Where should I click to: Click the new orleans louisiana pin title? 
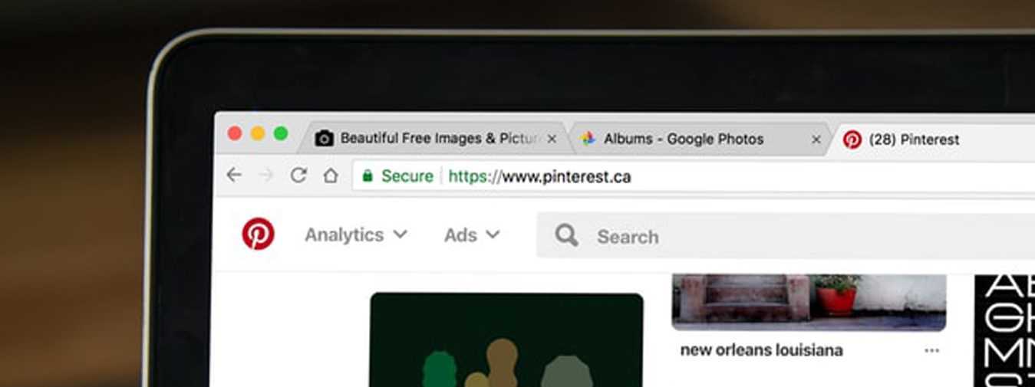pos(761,350)
